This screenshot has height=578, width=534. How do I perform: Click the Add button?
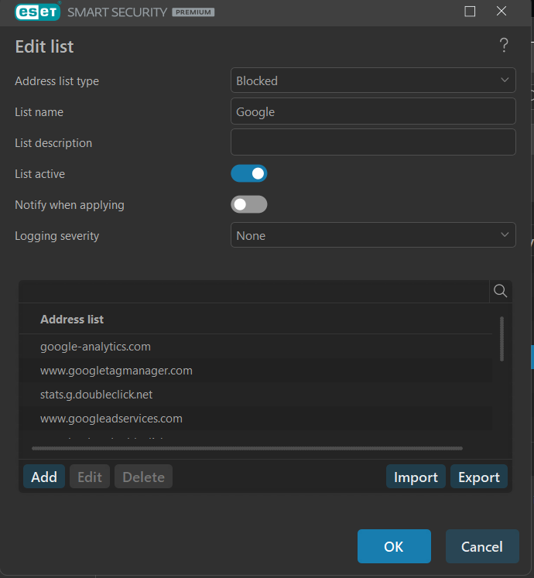click(44, 477)
